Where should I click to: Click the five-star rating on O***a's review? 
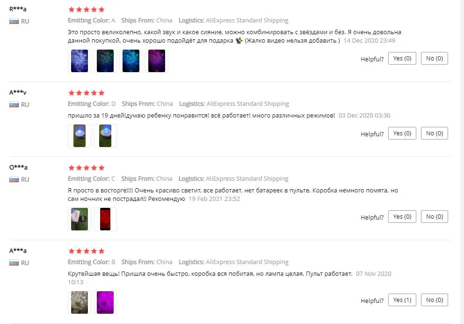[87, 168]
